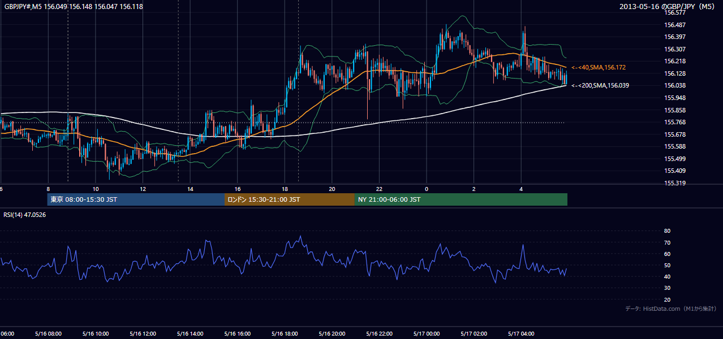Viewport: 723px width, 339px height.
Task: Click the 40 SMA 156.172 label
Action: coord(599,68)
